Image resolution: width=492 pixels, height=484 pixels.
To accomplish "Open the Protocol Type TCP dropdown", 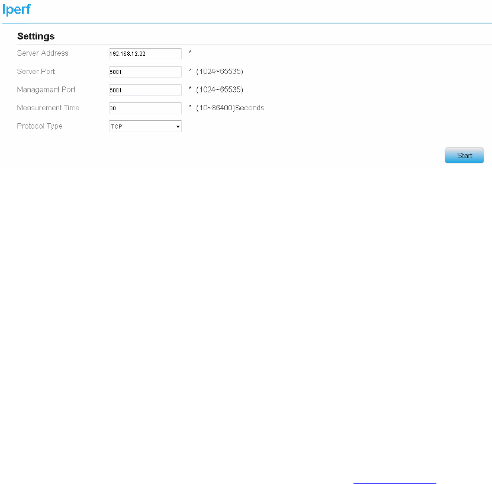I will [145, 126].
